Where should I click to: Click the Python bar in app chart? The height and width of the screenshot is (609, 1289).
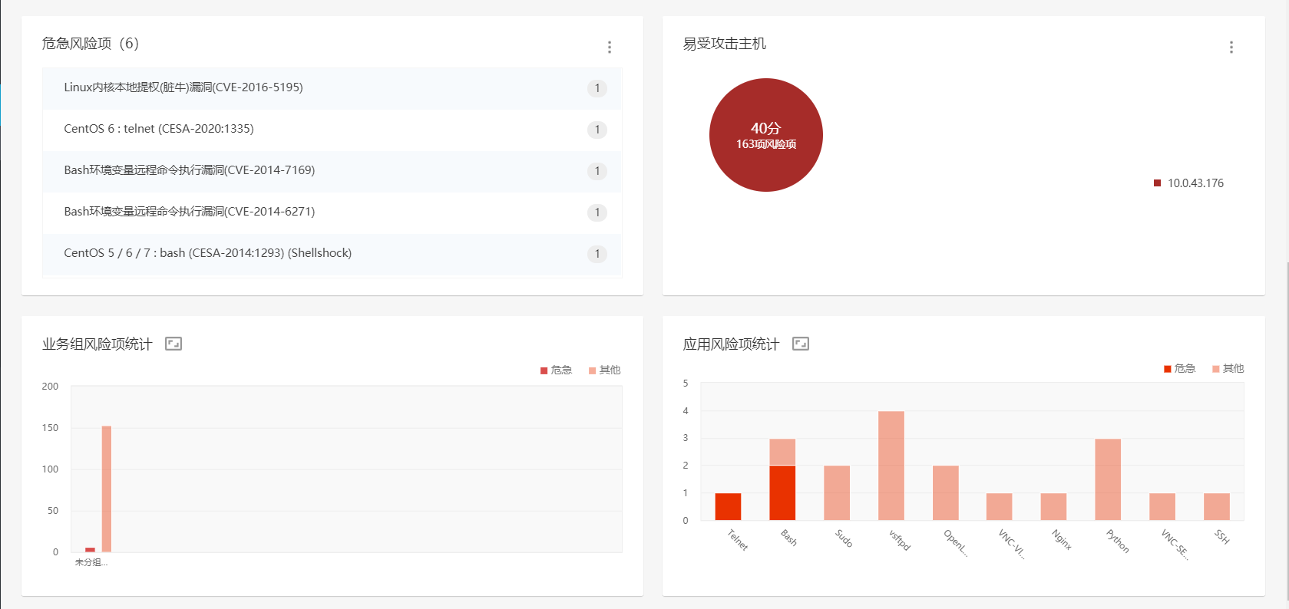coord(1108,479)
